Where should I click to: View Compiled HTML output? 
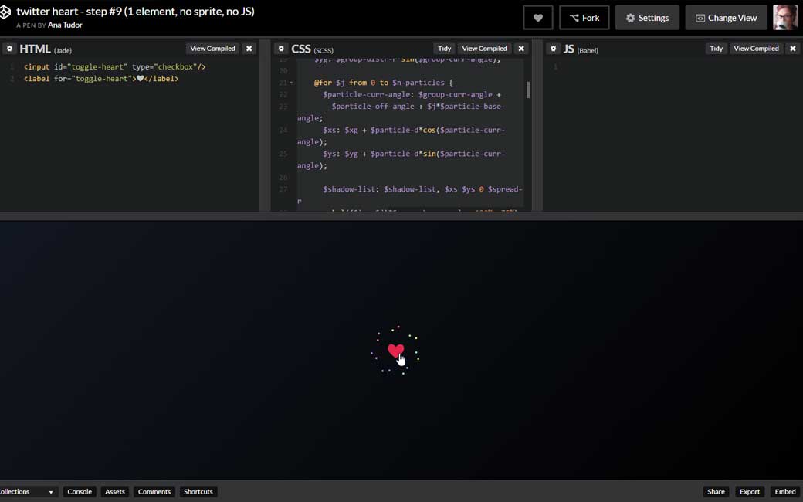212,49
